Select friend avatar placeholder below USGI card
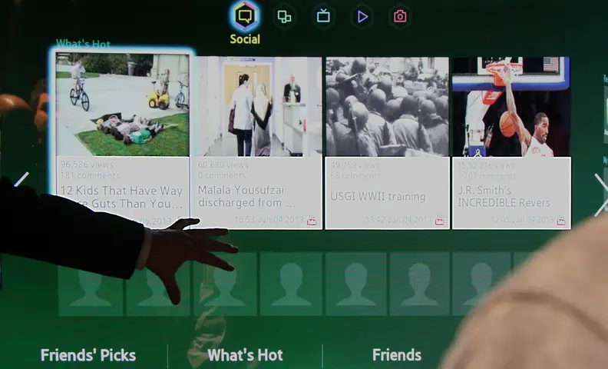The image size is (608, 369). (356, 284)
